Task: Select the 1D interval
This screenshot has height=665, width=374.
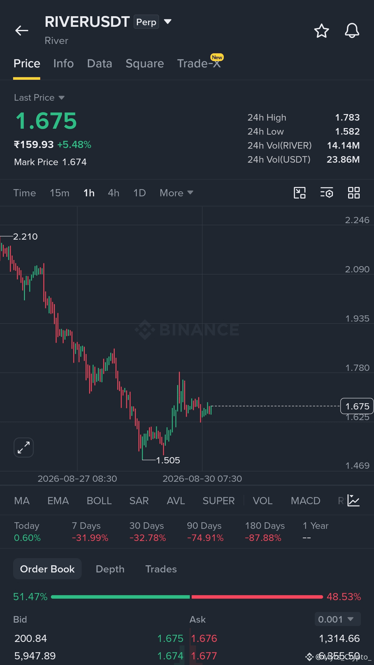Action: pos(139,193)
